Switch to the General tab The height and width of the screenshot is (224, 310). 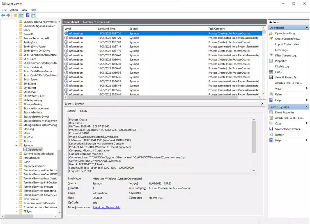pos(71,111)
